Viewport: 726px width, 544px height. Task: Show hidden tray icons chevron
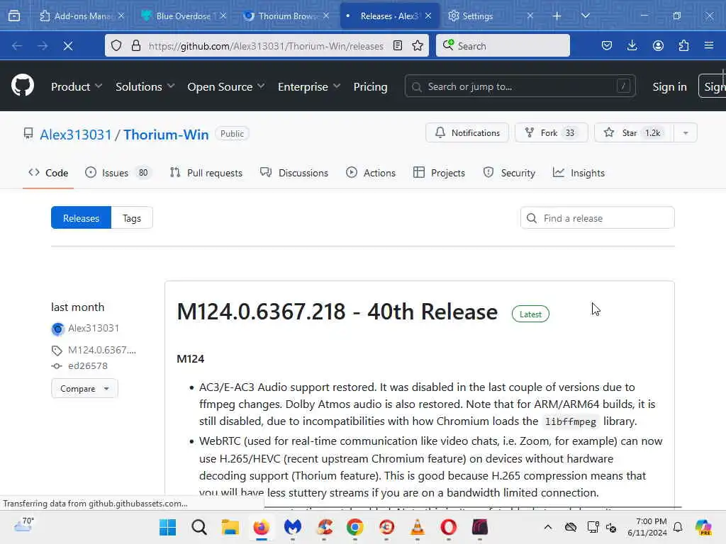pyautogui.click(x=548, y=527)
